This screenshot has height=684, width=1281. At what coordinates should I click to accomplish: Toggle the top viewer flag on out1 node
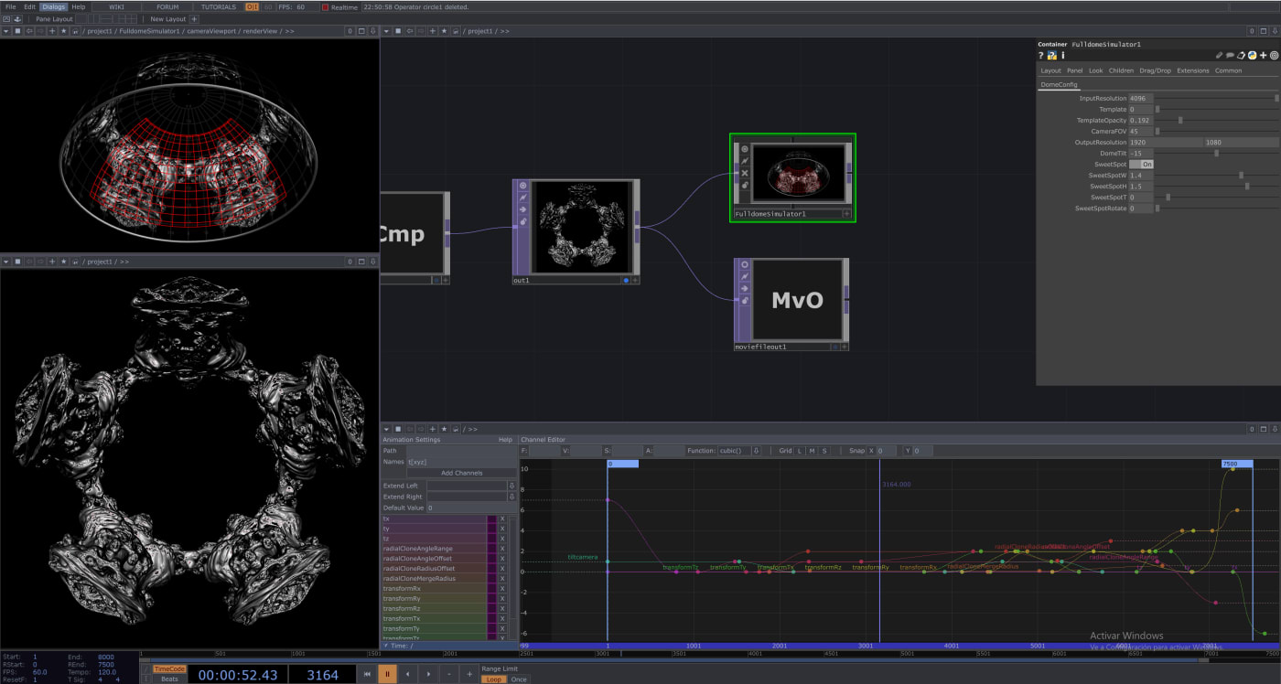click(523, 186)
